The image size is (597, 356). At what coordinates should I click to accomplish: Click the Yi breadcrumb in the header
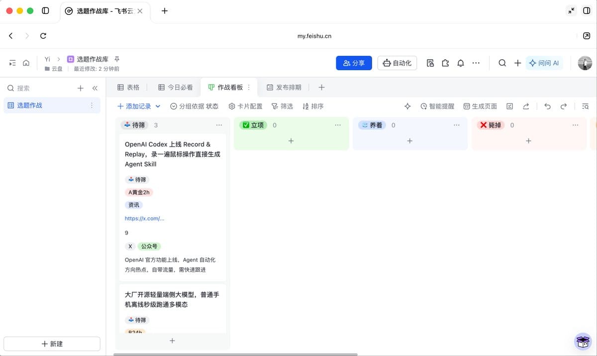point(47,59)
